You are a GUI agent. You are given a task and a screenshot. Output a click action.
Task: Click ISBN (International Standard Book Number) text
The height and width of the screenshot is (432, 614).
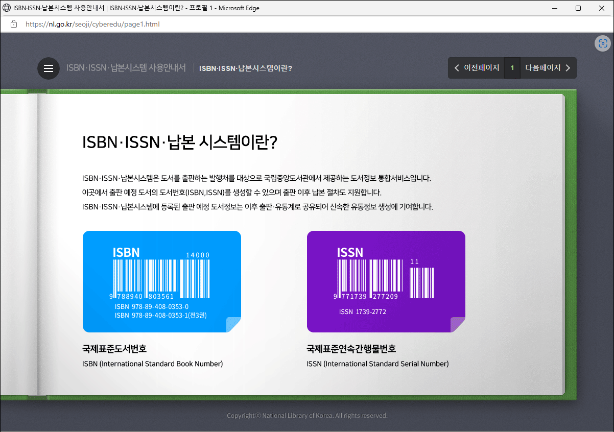153,364
